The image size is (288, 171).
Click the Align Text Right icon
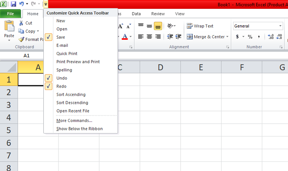click(x=158, y=37)
